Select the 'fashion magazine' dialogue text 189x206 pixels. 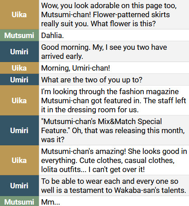(x=113, y=101)
